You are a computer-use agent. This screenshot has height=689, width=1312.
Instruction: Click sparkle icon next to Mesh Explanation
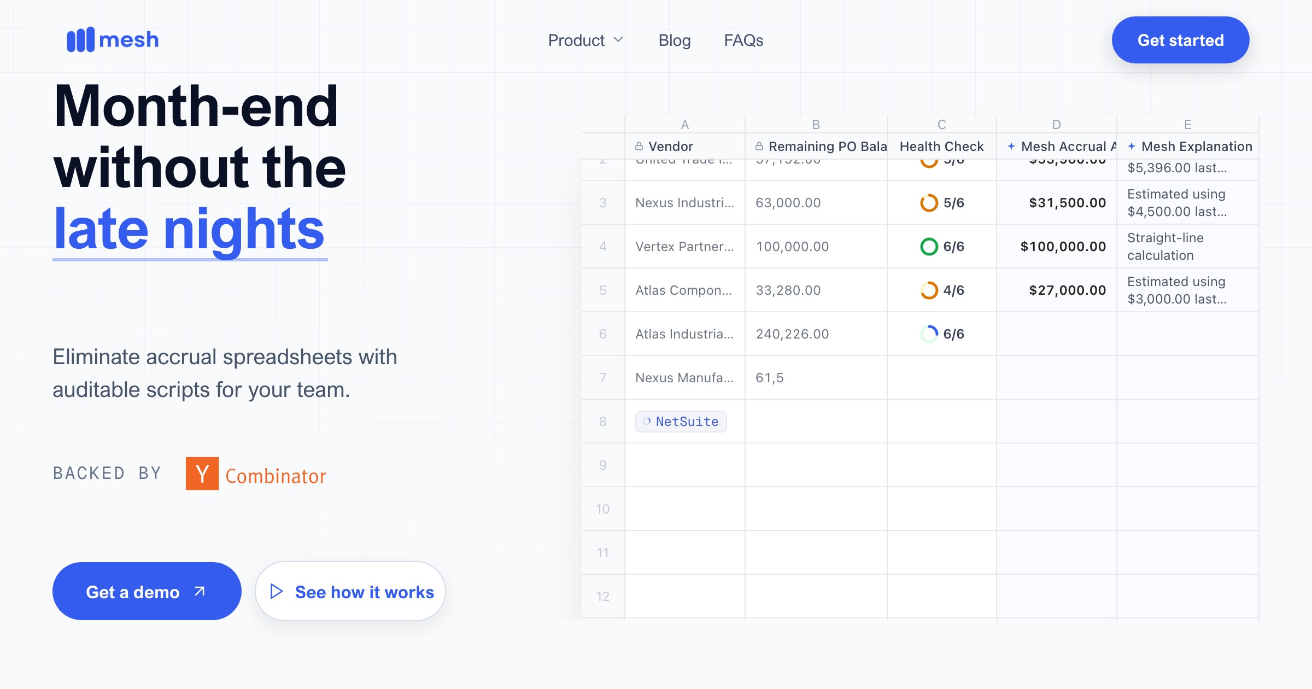point(1132,146)
